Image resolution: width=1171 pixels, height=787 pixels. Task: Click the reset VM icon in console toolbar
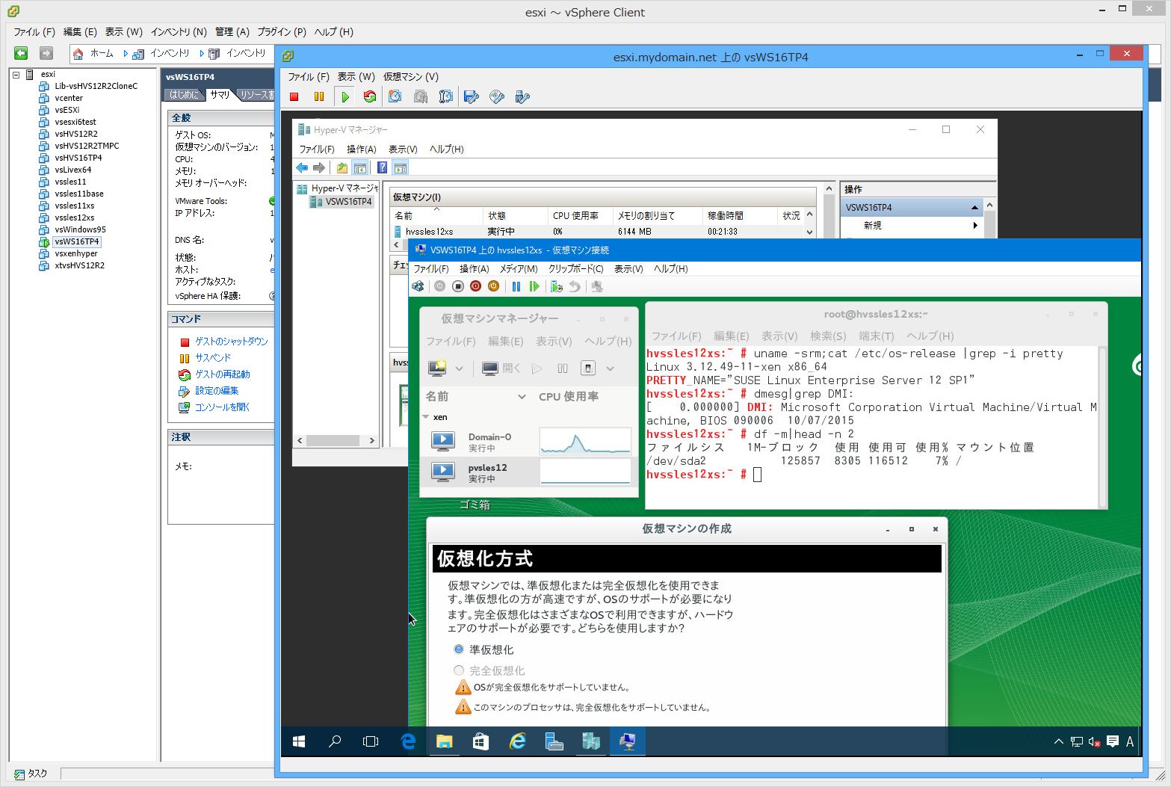(x=369, y=96)
